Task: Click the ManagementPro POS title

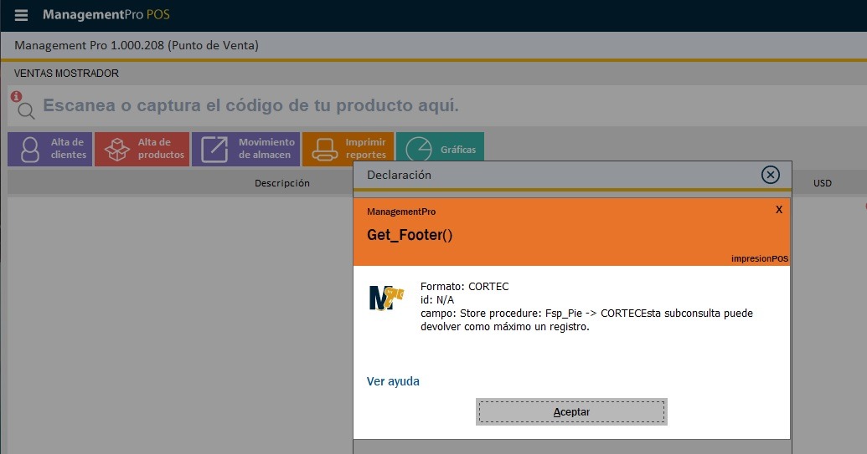Action: pyautogui.click(x=106, y=15)
